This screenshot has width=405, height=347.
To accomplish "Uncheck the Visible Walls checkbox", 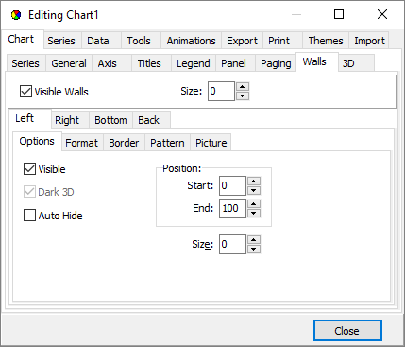I will [x=25, y=92].
